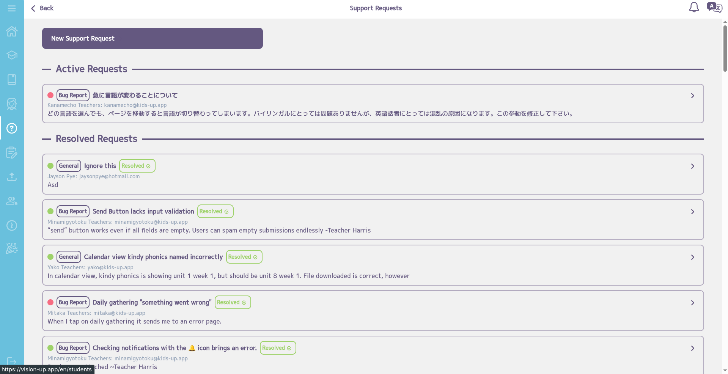Expand the "Send Button lacks input validation" chevron
The height and width of the screenshot is (374, 728).
692,212
